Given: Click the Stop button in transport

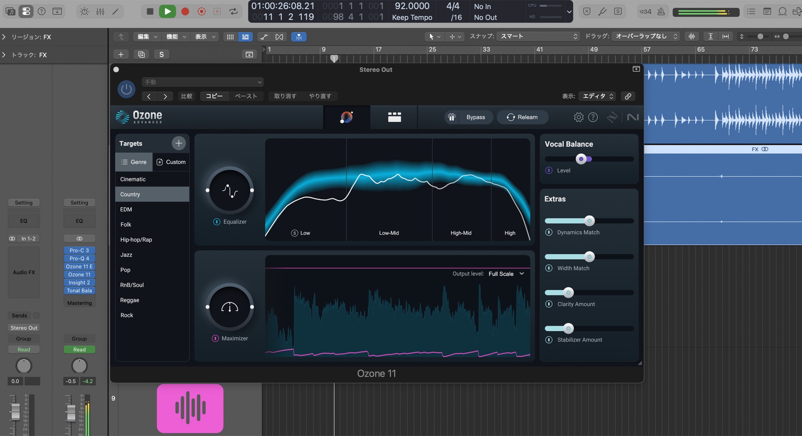Looking at the screenshot, I should 150,11.
